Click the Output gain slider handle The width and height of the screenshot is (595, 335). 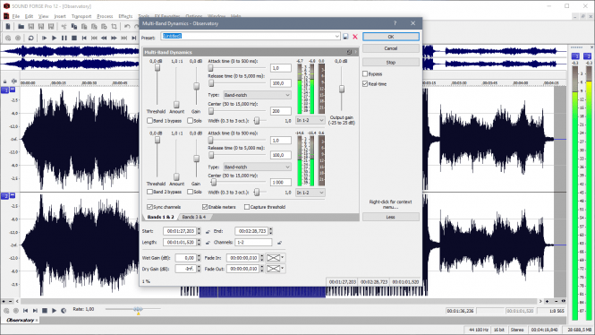pyautogui.click(x=342, y=90)
